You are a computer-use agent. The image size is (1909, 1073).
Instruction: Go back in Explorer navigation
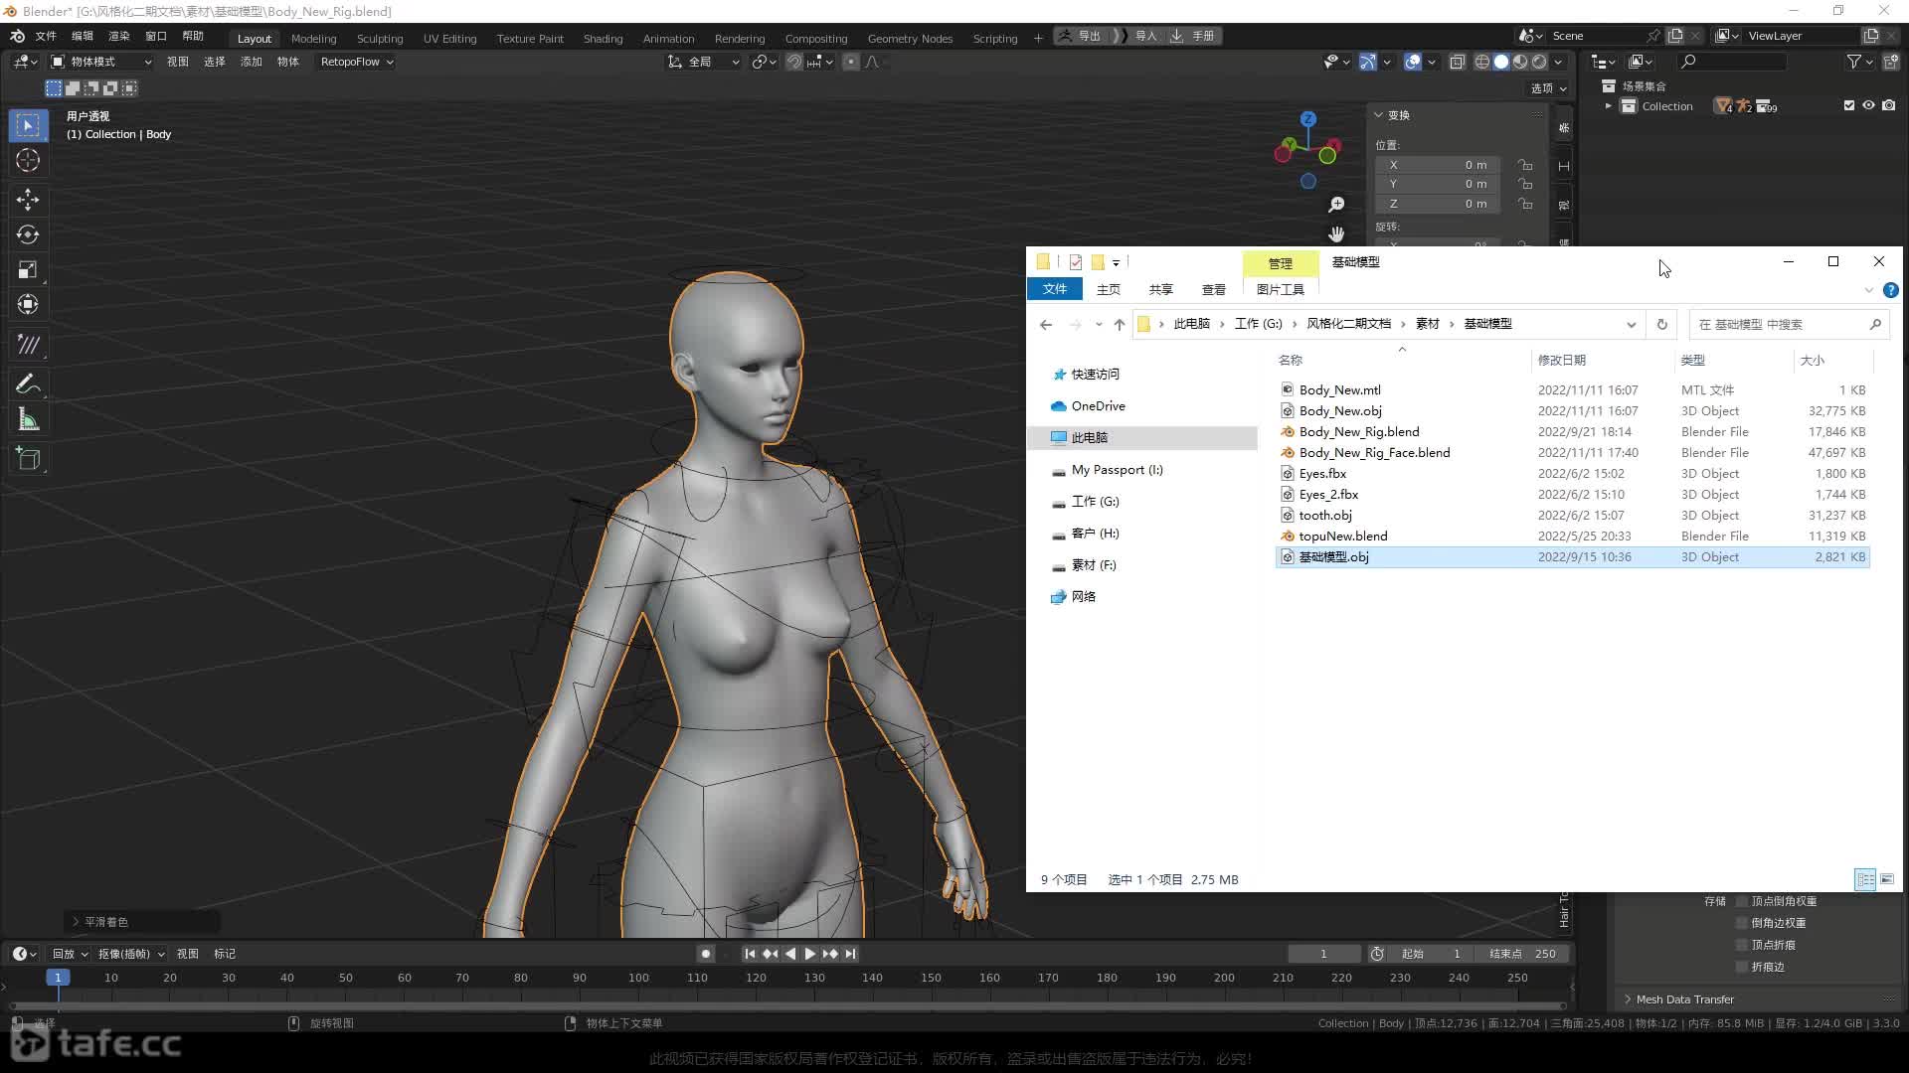coord(1046,324)
